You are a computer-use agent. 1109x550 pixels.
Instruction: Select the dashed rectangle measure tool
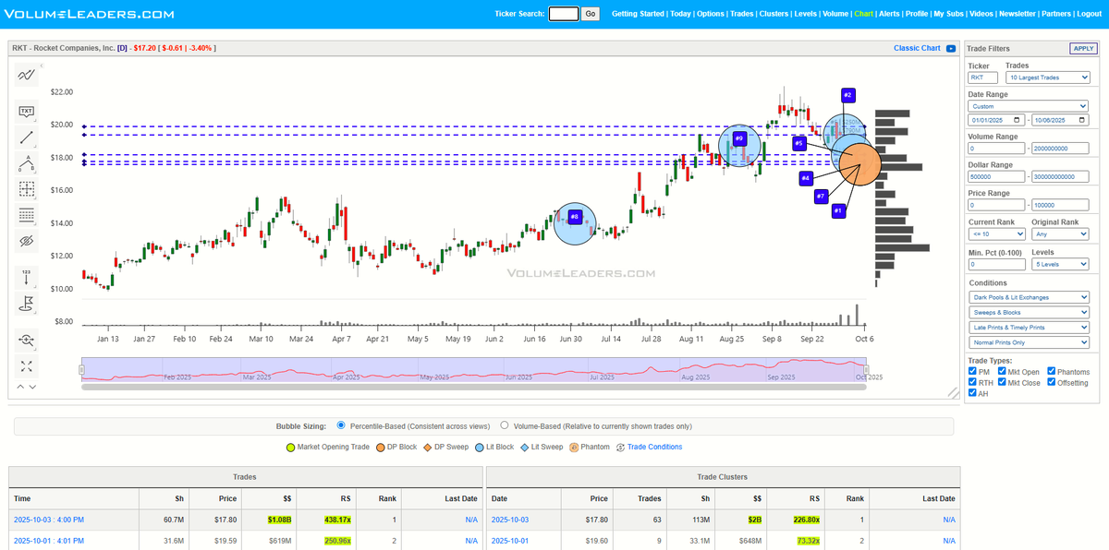(27, 189)
